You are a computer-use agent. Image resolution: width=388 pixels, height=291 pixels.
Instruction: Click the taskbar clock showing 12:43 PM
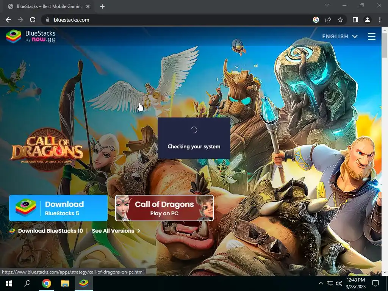(x=355, y=283)
